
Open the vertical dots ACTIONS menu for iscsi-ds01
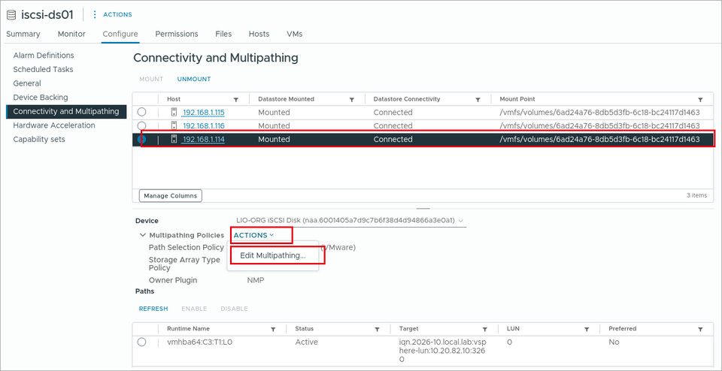pyautogui.click(x=112, y=15)
